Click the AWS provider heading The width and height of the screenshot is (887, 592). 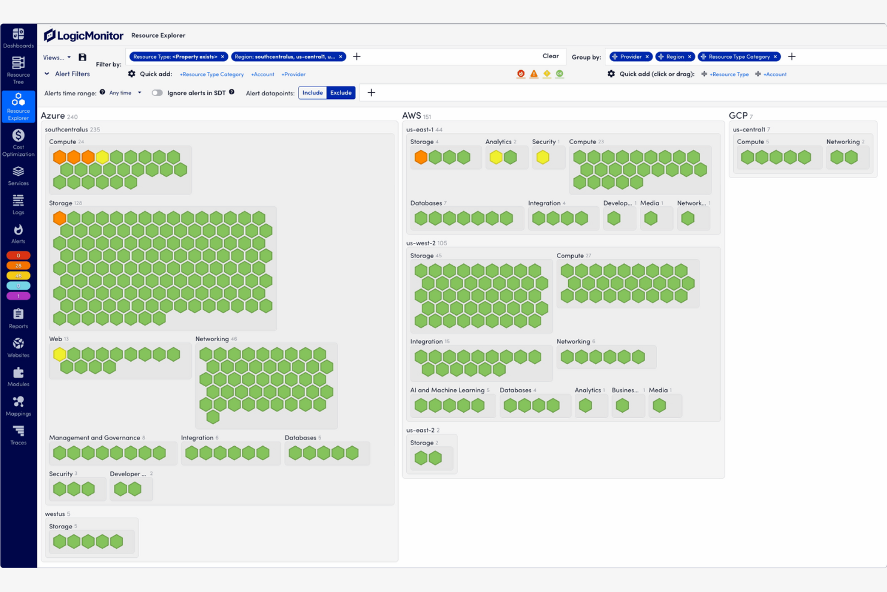point(411,116)
